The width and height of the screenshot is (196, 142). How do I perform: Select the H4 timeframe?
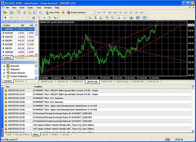[x=126, y=13]
